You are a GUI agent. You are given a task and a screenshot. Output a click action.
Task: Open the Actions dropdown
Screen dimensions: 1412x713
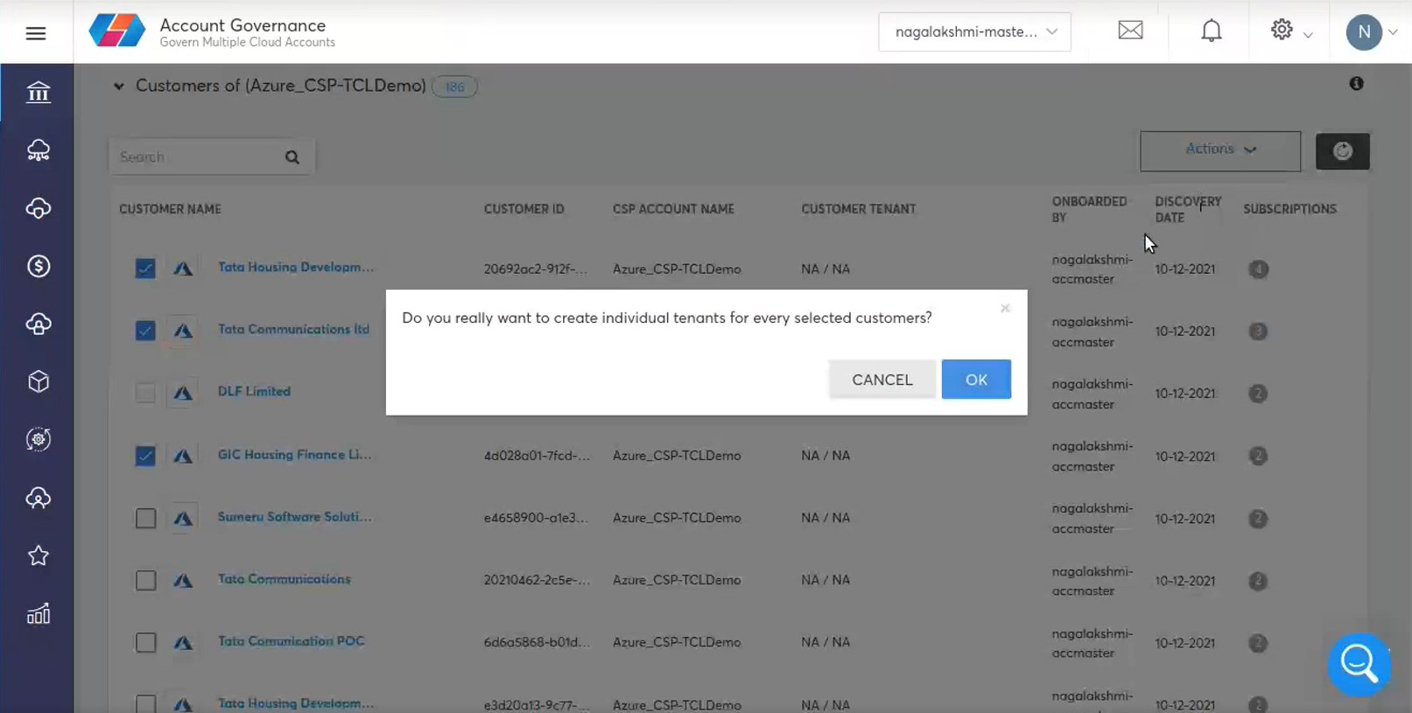[x=1220, y=150]
